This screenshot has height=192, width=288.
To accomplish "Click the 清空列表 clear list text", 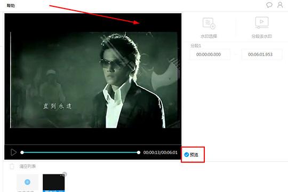I will pos(28,166).
